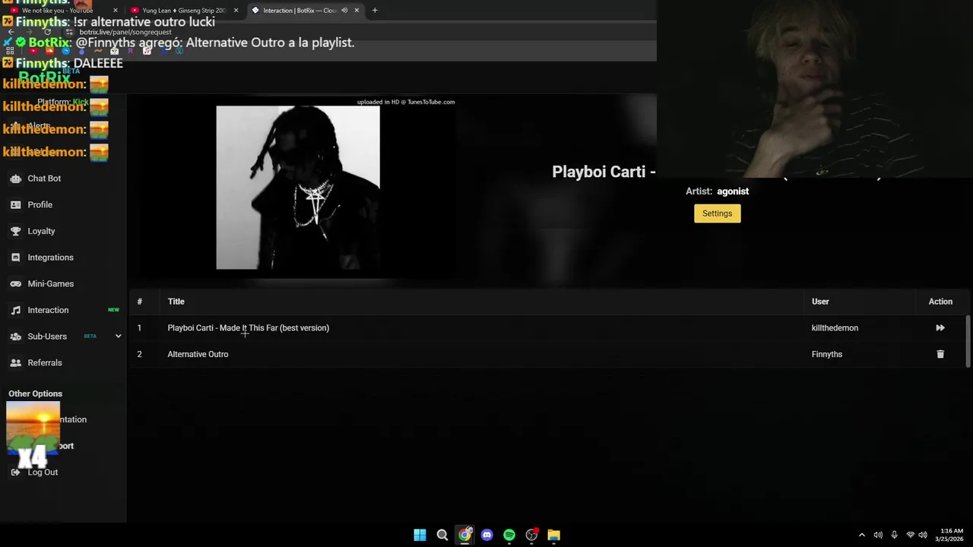This screenshot has height=547, width=973.
Task: Open the Loyalty section
Action: coord(41,231)
